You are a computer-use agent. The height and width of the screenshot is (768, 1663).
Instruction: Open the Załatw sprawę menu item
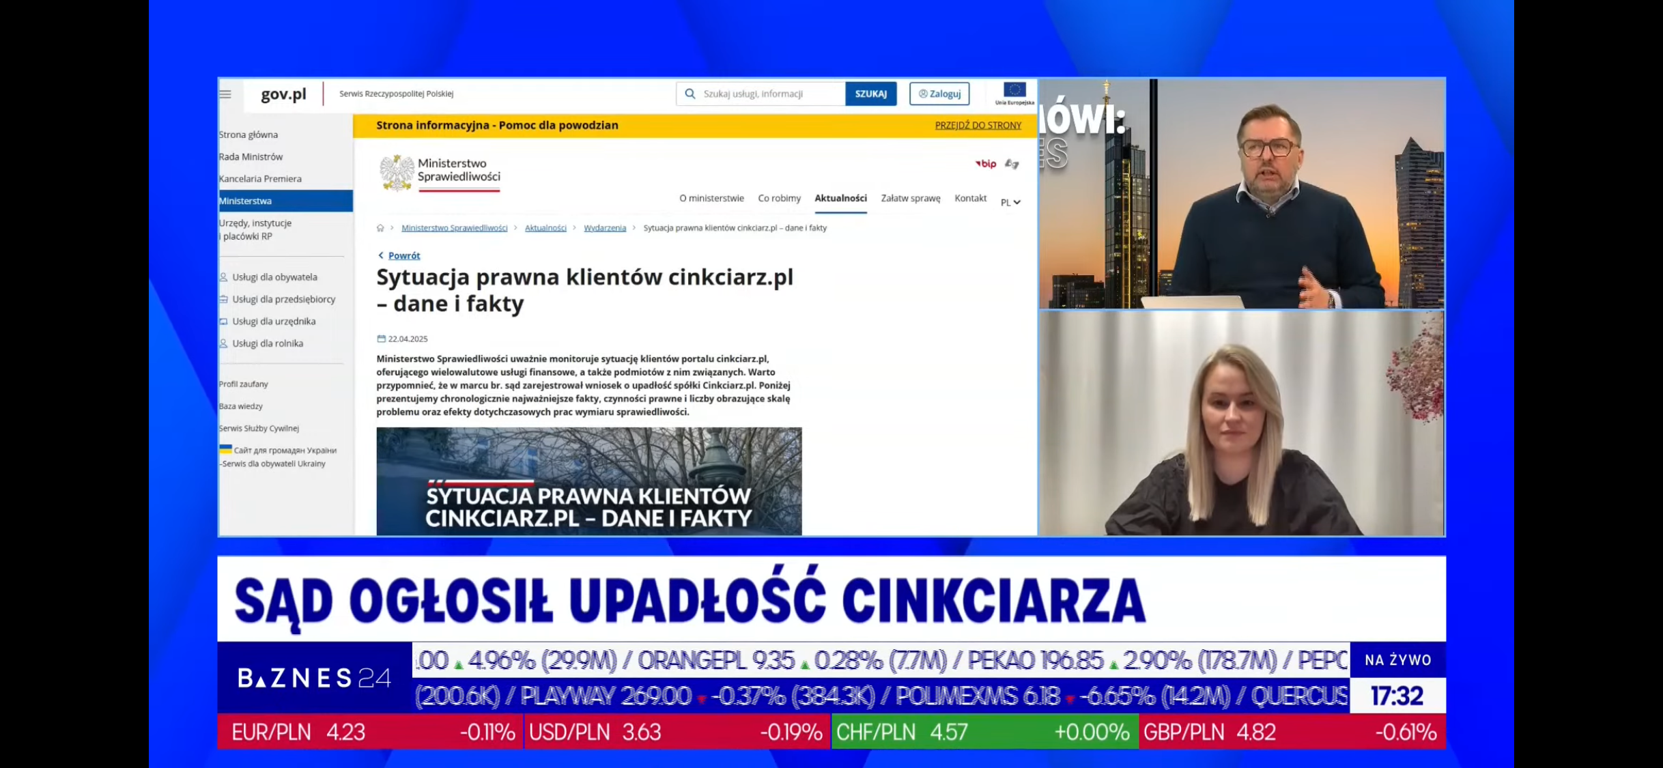pos(911,198)
